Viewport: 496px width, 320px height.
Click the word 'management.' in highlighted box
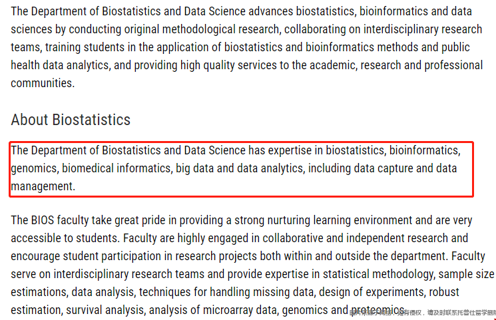point(43,186)
